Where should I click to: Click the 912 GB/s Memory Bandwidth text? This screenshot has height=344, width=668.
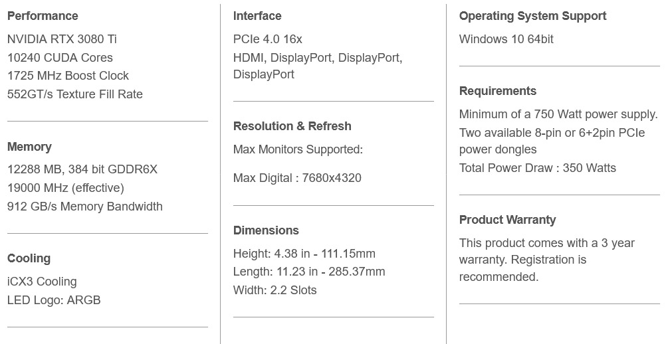tap(85, 207)
